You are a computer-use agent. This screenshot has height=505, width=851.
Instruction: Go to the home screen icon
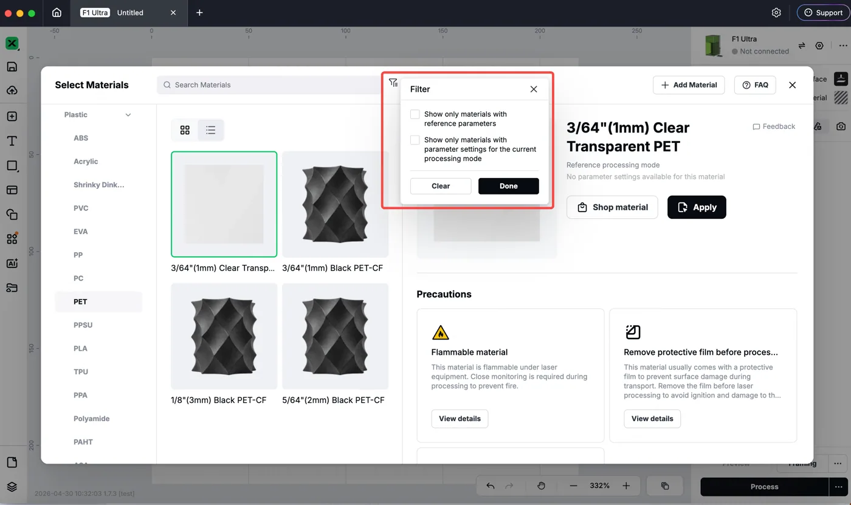click(57, 12)
